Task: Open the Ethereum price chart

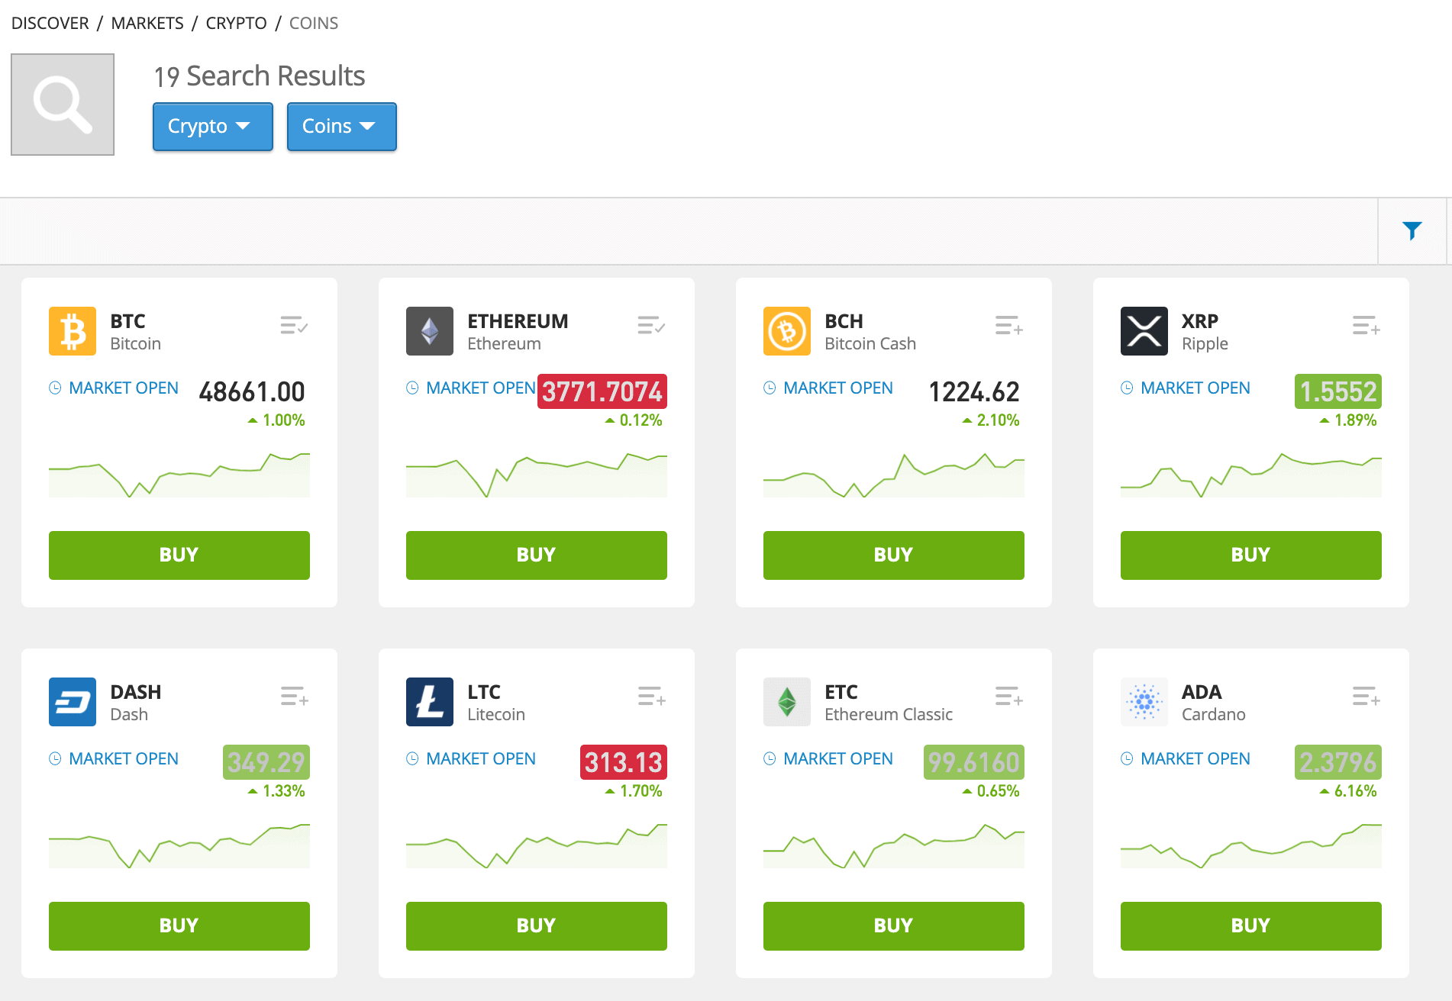Action: point(537,475)
